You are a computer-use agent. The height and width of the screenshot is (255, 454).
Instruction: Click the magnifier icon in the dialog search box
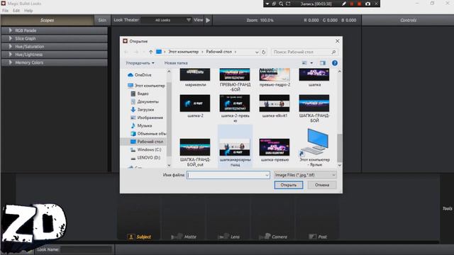[x=333, y=52]
